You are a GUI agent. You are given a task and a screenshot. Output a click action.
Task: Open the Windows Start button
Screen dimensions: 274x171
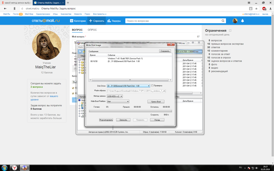pyautogui.click(x=4, y=168)
